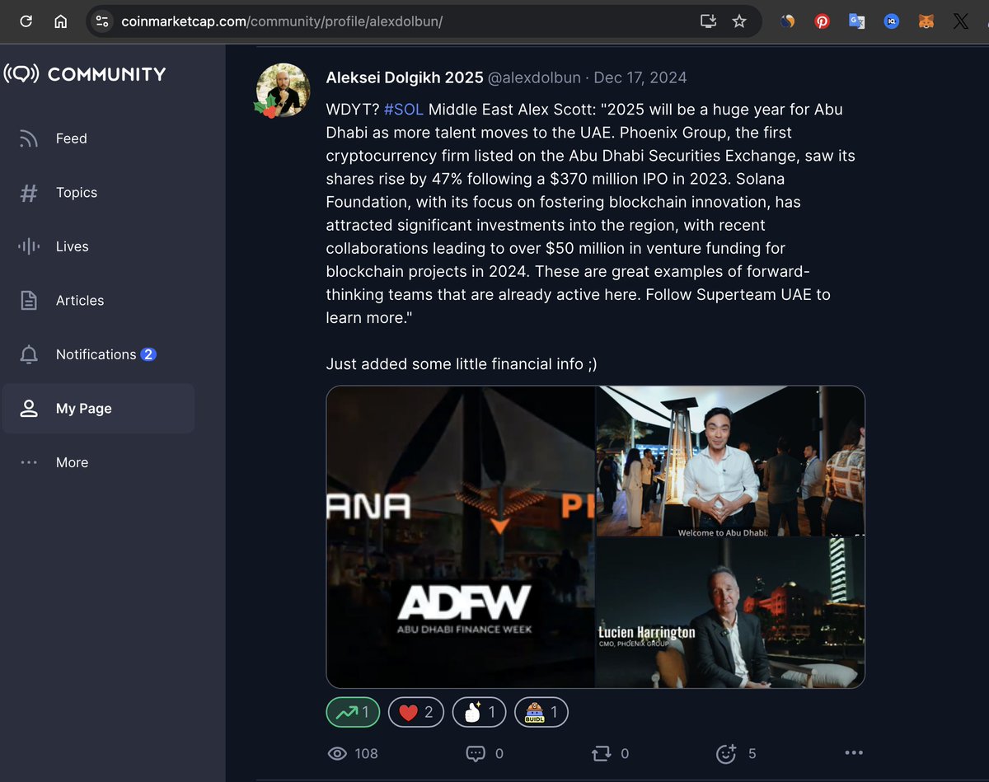
Task: Click the Topics hashtag icon
Action: pyautogui.click(x=29, y=193)
